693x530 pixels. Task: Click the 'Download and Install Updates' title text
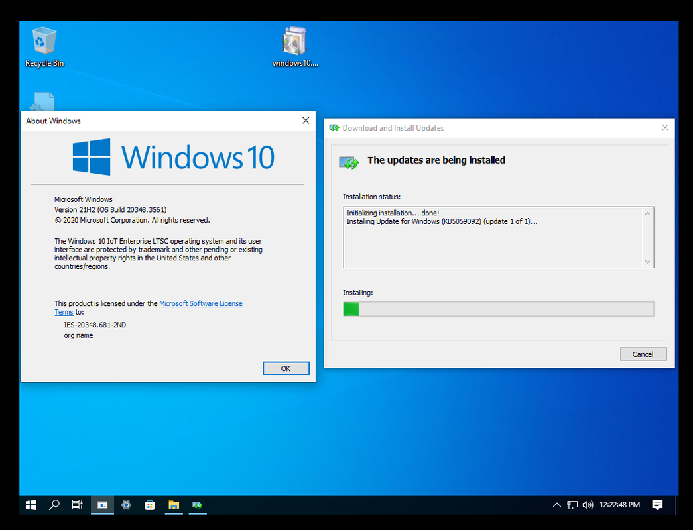[393, 128]
